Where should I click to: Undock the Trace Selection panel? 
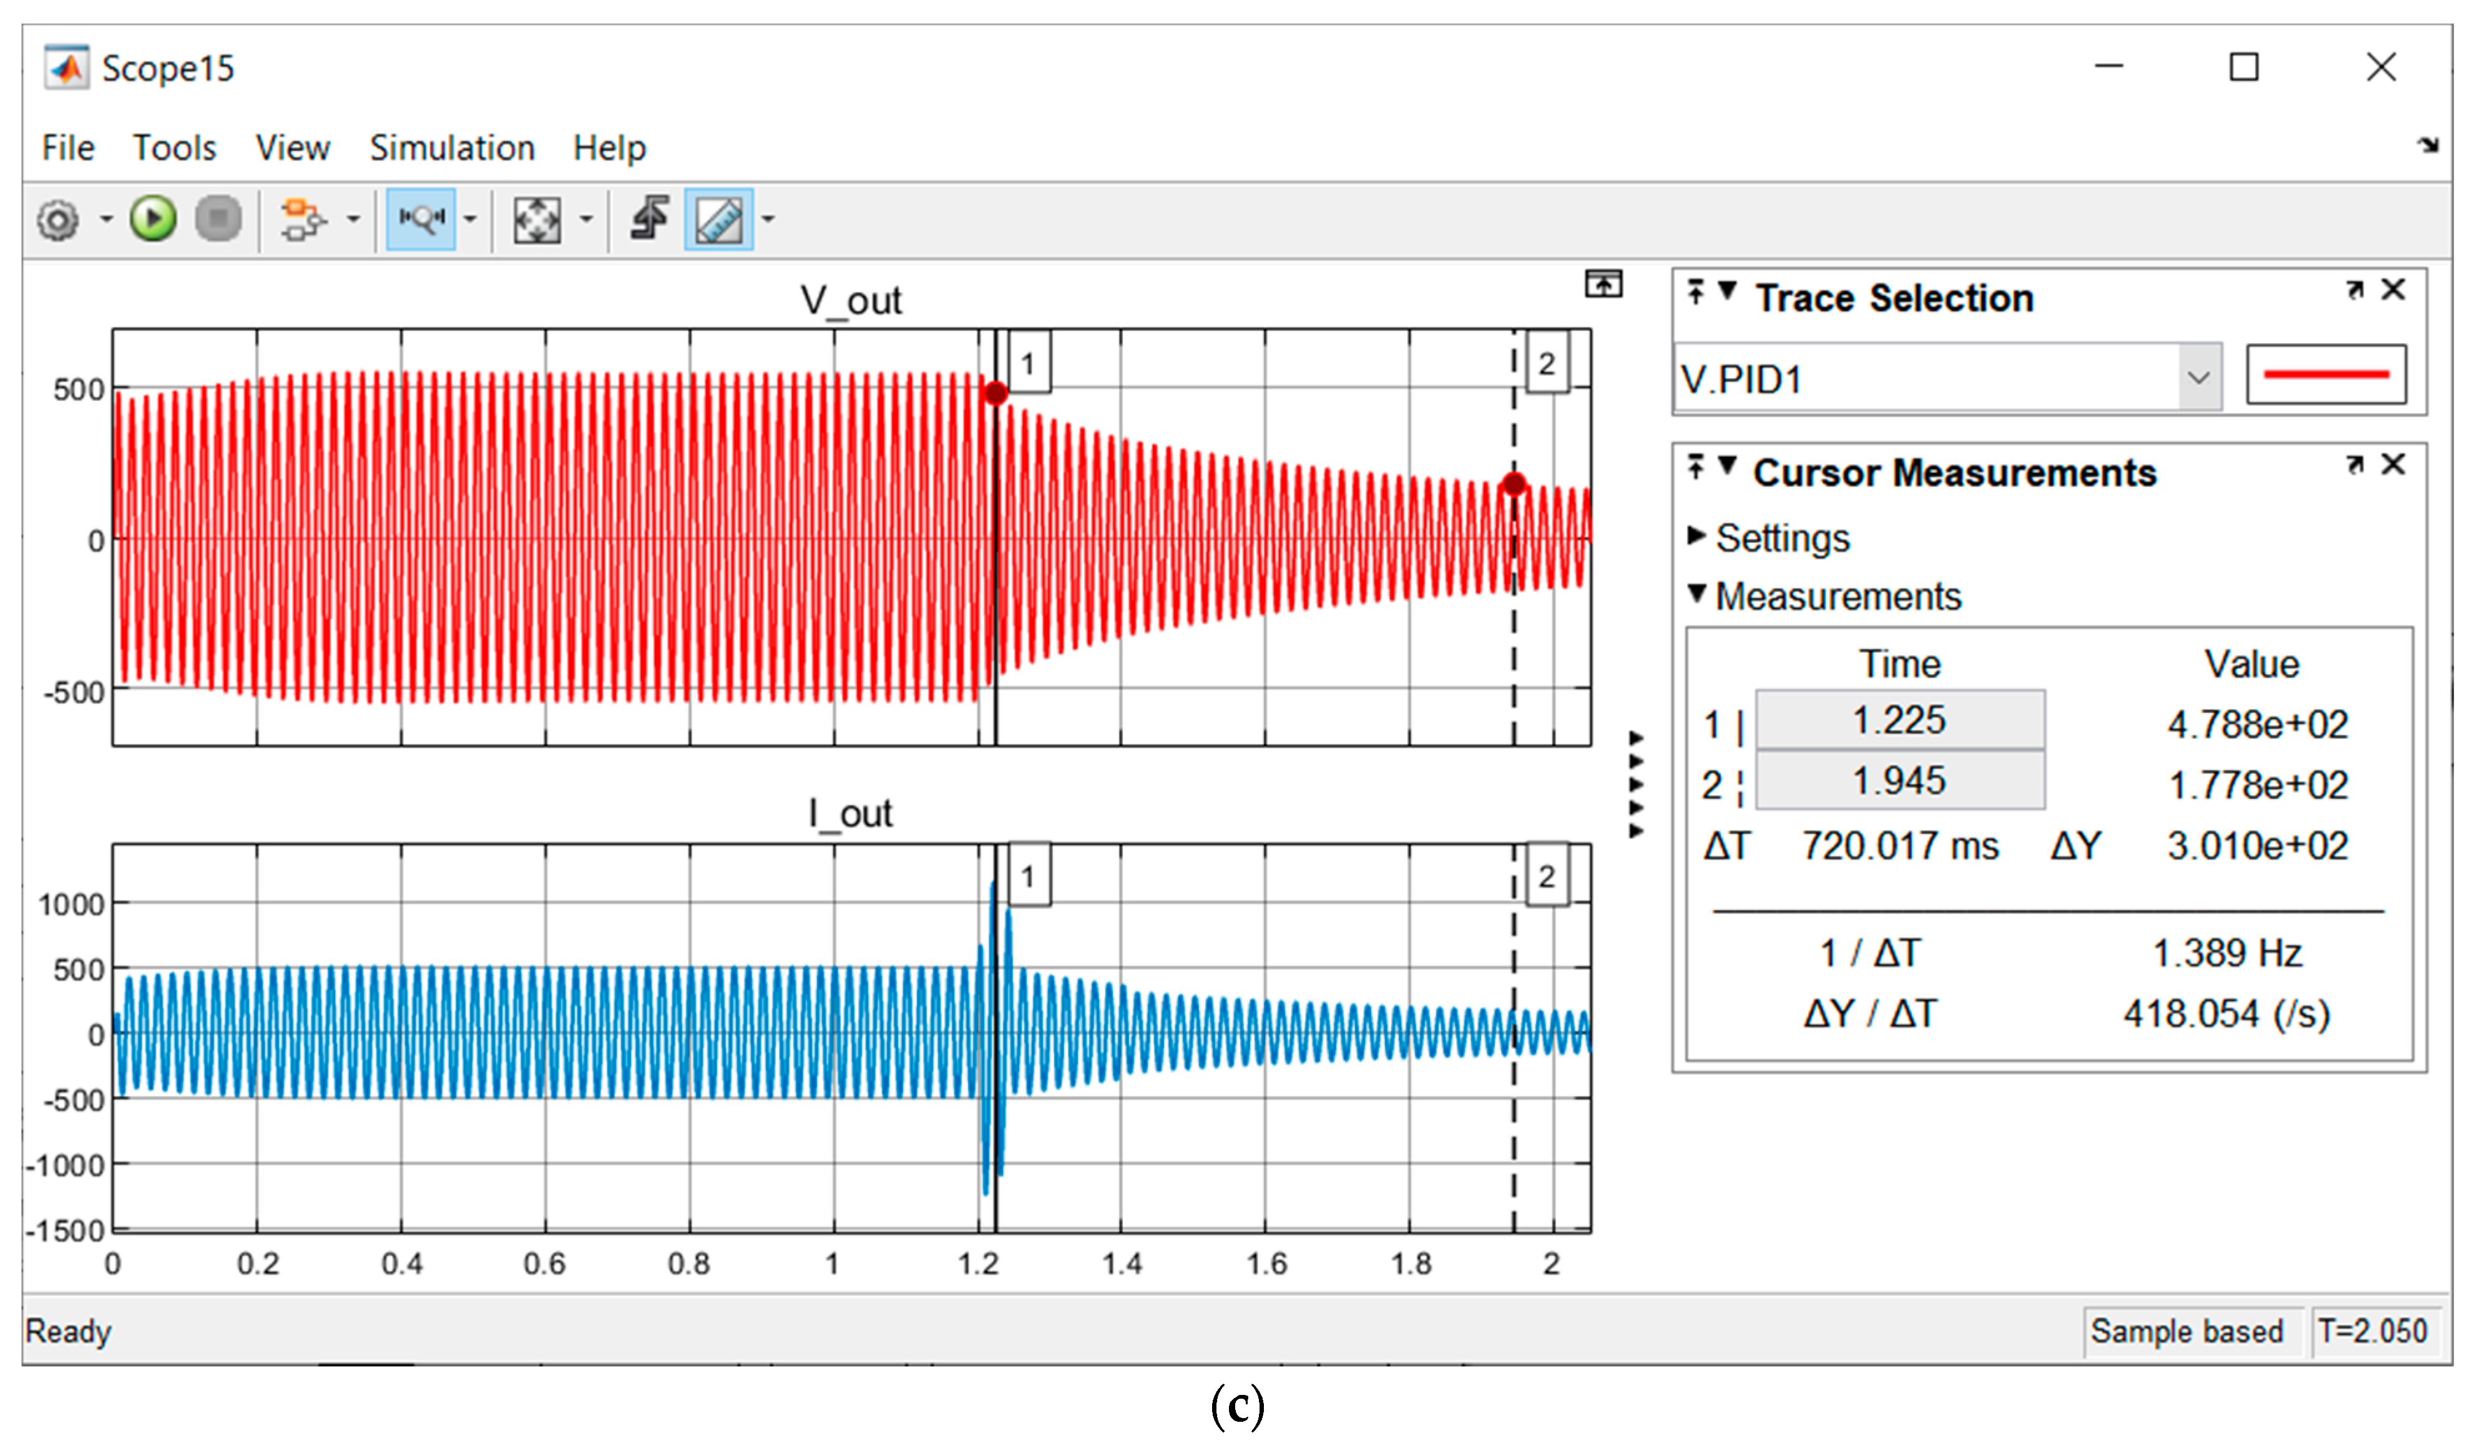pos(2354,291)
